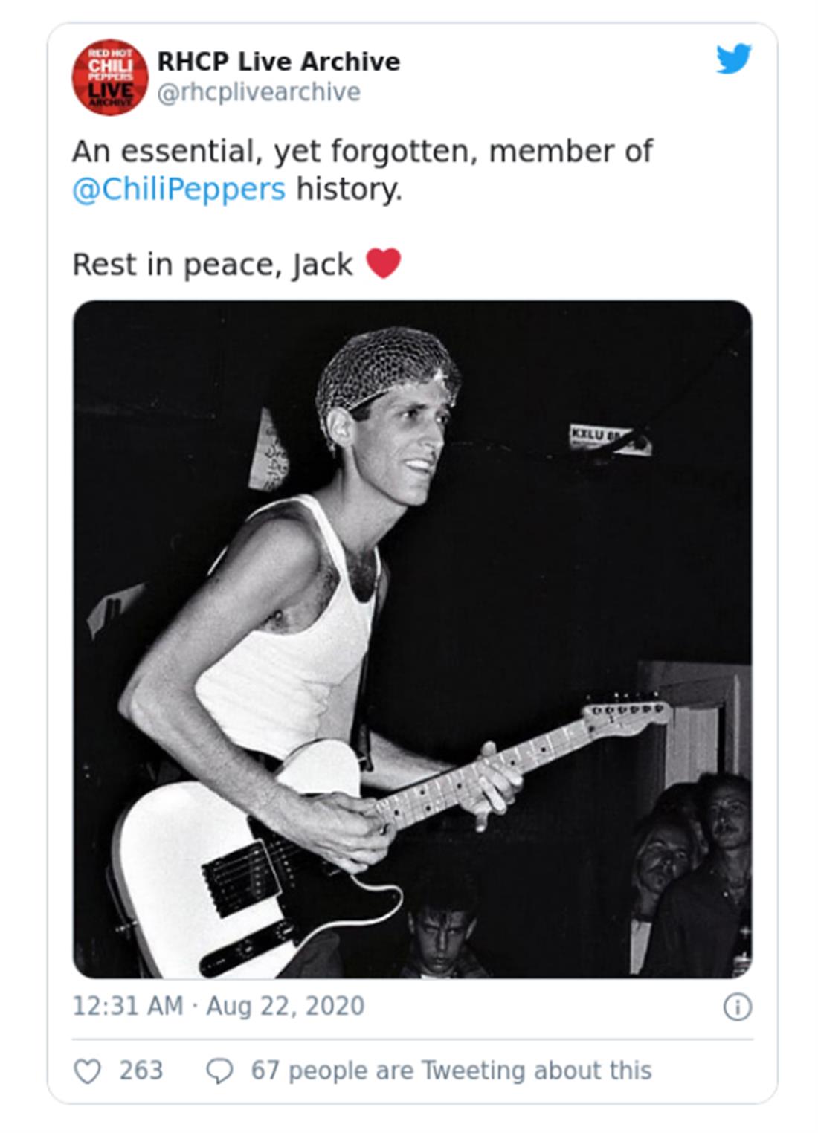Click the 12:31 AM timestamp

pos(127,1006)
